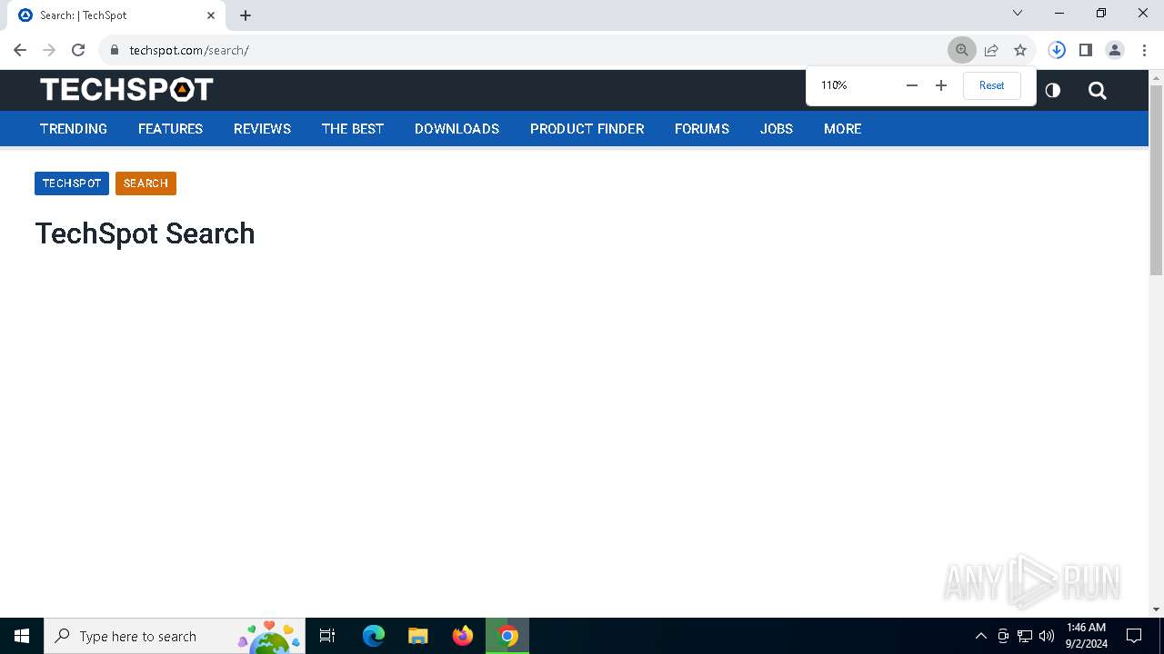Focus the address bar URL
The width and height of the screenshot is (1164, 654).
189,50
